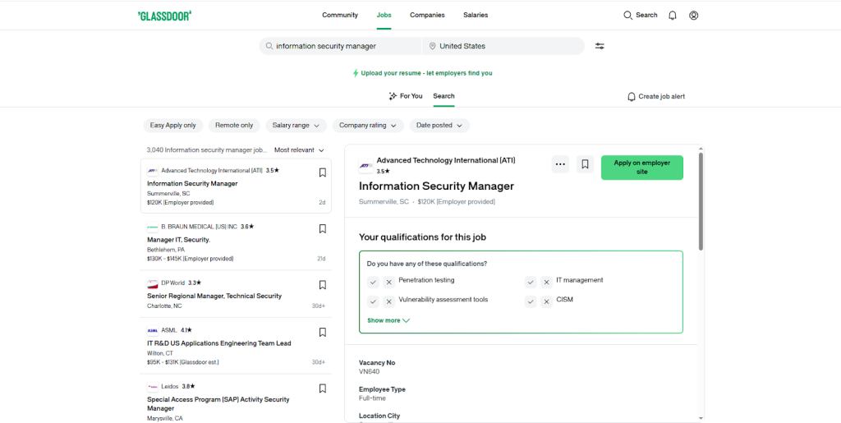Open the Most relevant sort dropdown

(299, 150)
